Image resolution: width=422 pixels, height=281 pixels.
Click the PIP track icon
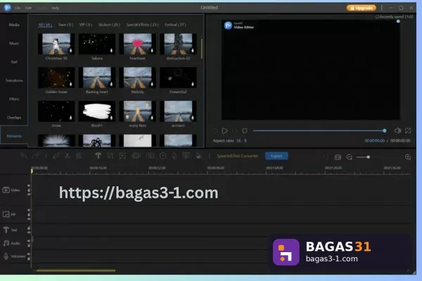point(6,214)
